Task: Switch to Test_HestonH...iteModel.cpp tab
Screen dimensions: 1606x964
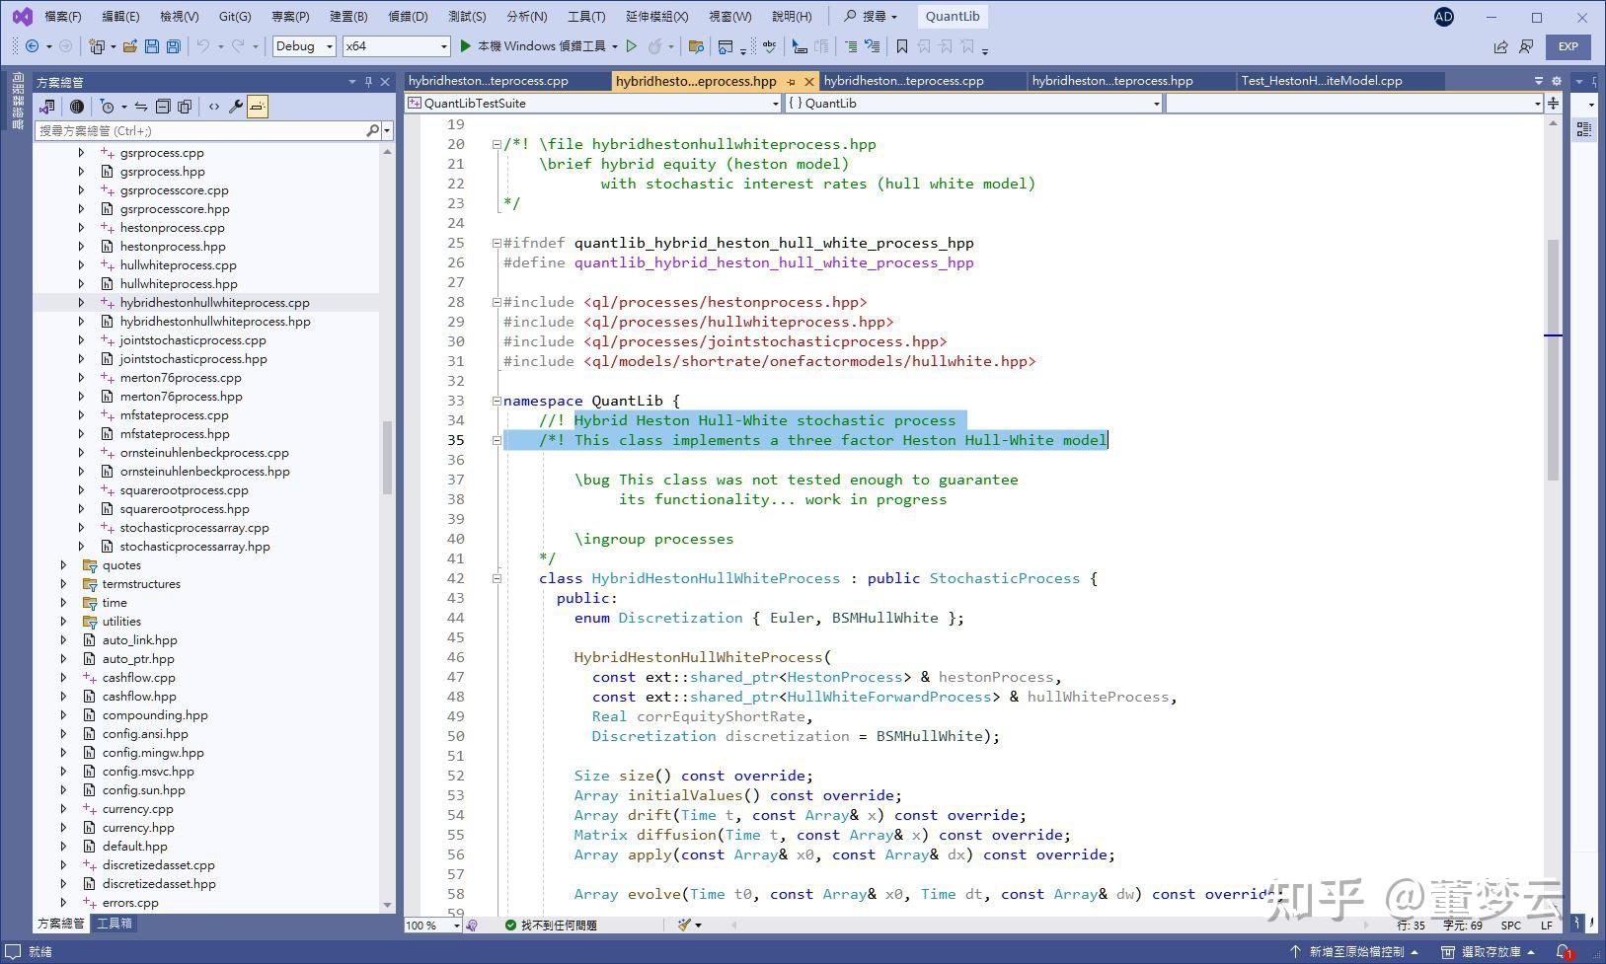Action: [1321, 81]
